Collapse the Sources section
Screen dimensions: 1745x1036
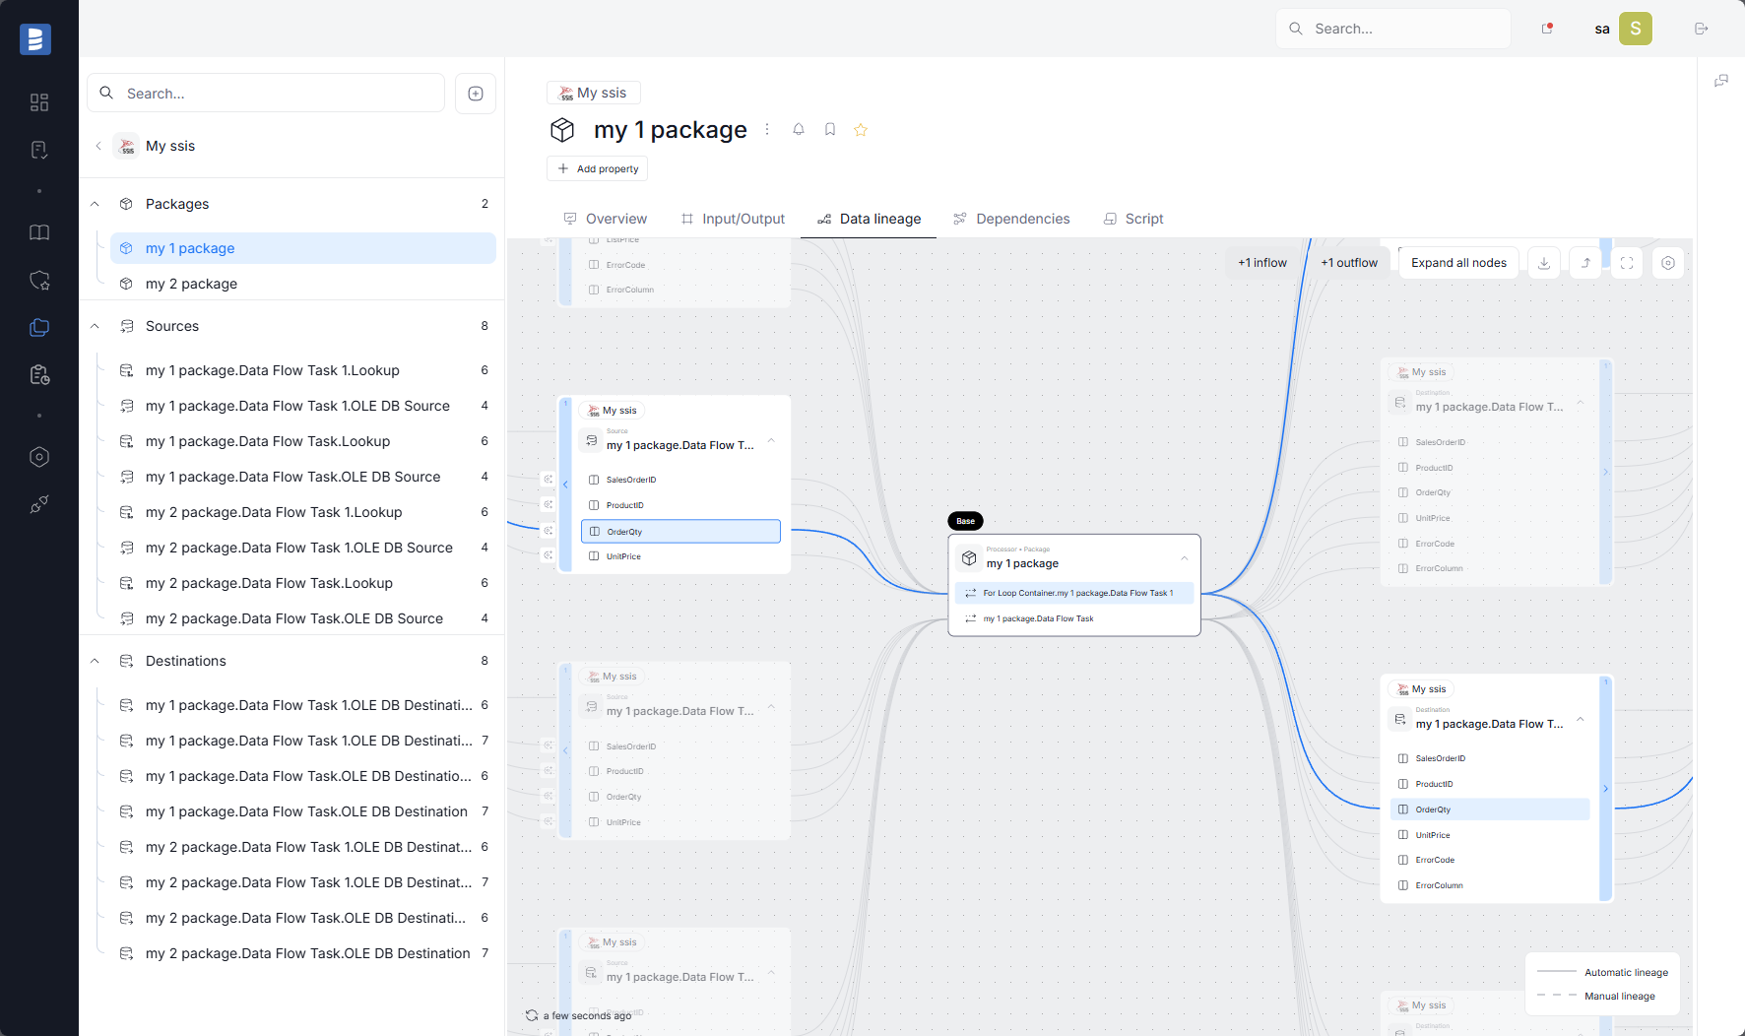pyautogui.click(x=95, y=325)
